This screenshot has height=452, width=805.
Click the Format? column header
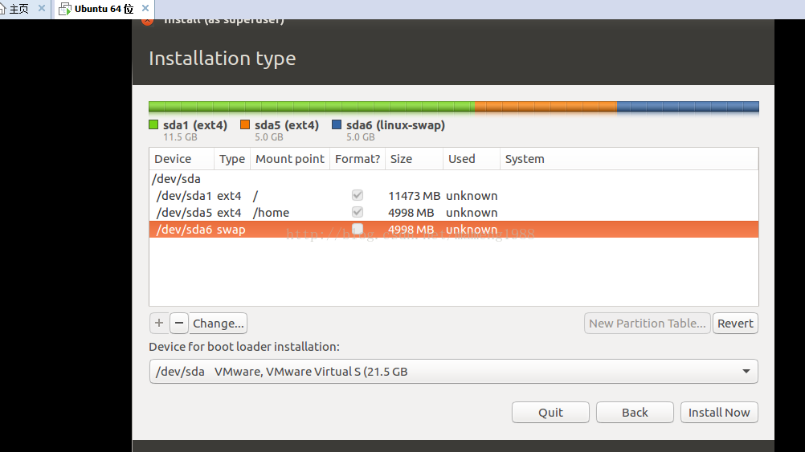(x=358, y=159)
